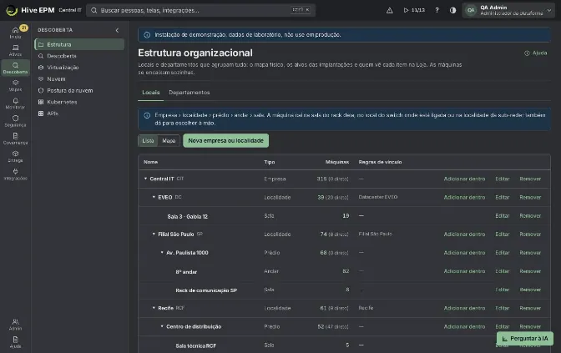Collapse the EVEO tree row
Image resolution: width=561 pixels, height=353 pixels.
[154, 197]
